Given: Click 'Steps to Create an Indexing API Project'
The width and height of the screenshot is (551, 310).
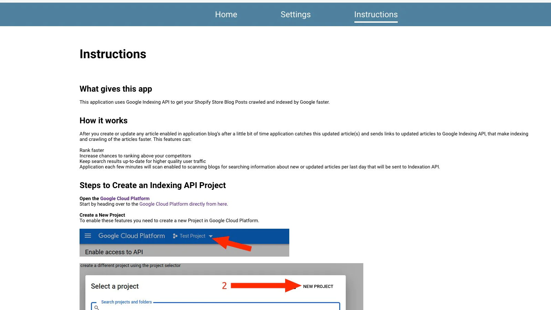Looking at the screenshot, I should coord(153,185).
